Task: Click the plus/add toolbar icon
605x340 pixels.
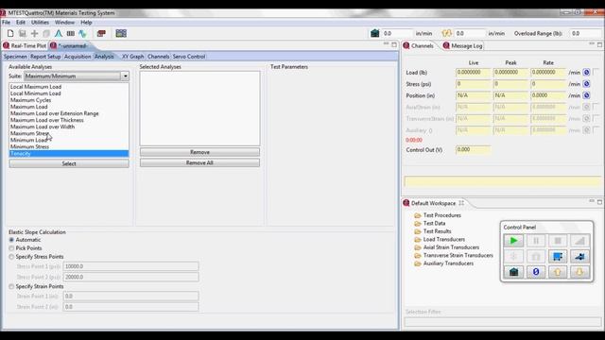Action: pos(34,34)
